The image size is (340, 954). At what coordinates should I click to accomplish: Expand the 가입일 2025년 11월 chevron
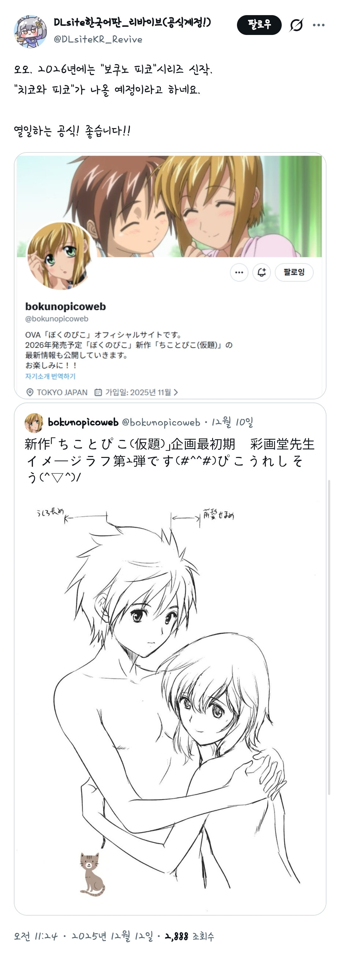[x=176, y=392]
